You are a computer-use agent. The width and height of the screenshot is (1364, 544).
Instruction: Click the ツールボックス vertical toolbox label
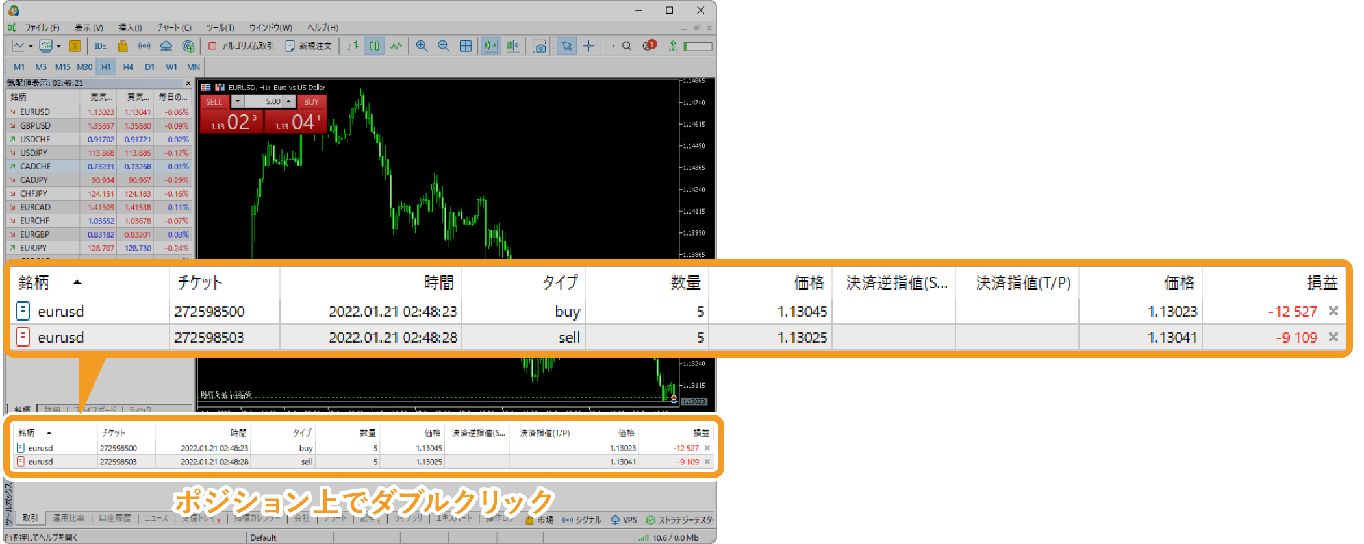[8, 504]
